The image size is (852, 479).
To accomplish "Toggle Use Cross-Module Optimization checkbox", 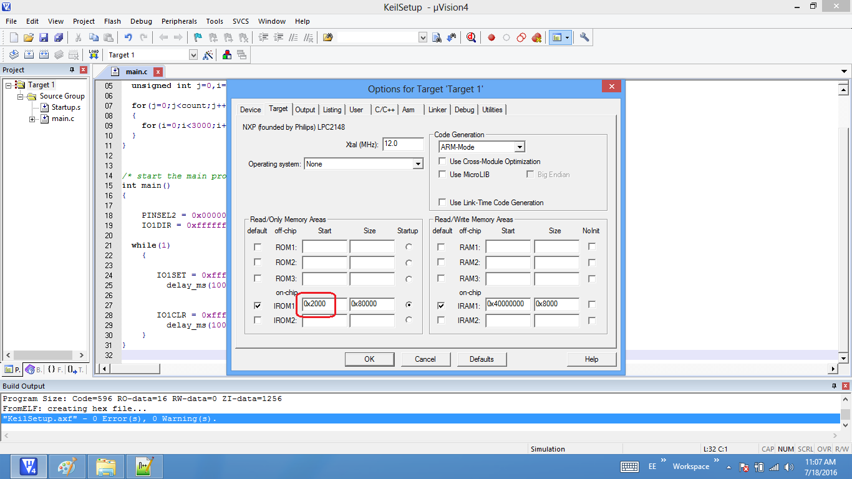I will (442, 162).
